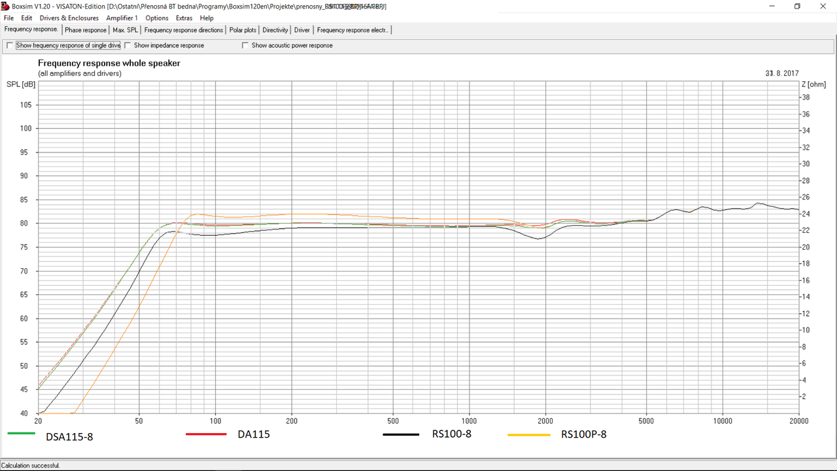Switch to Phase response tab
The width and height of the screenshot is (837, 471).
coord(86,30)
